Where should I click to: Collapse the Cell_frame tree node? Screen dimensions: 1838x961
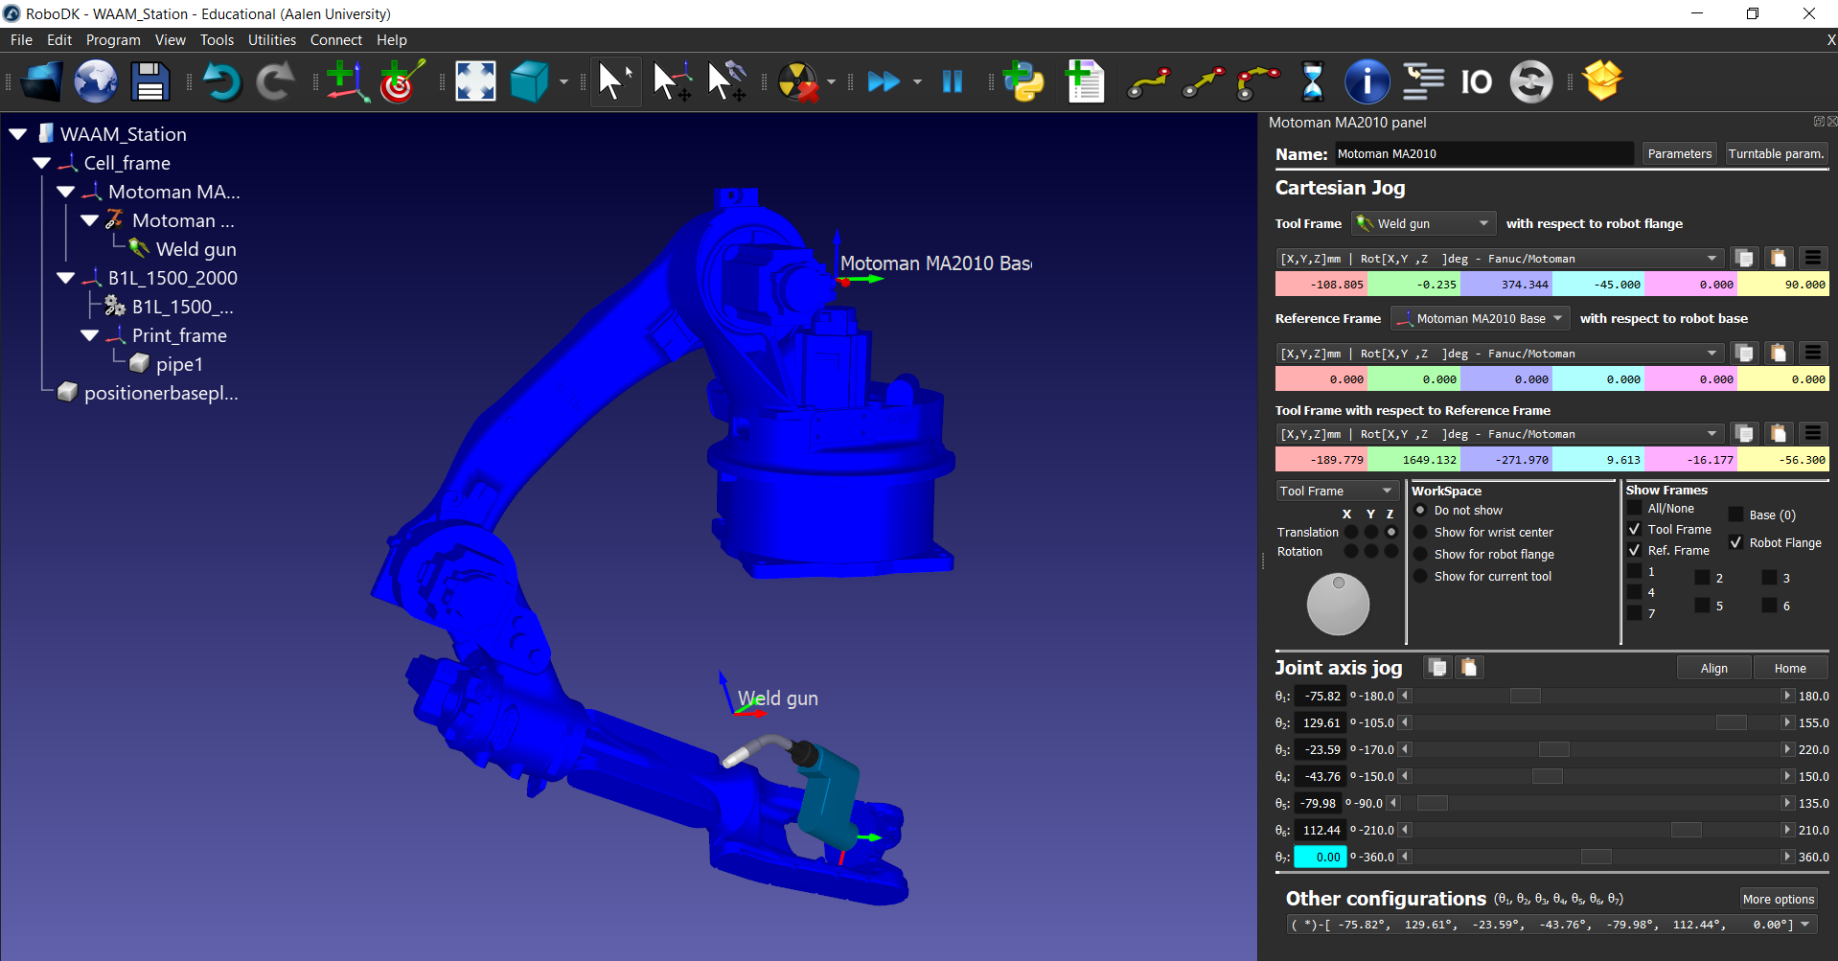pyautogui.click(x=42, y=163)
